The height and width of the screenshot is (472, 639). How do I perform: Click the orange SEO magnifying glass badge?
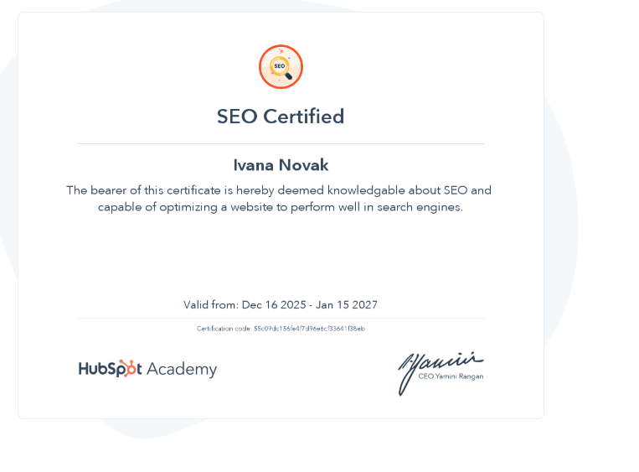pyautogui.click(x=281, y=66)
